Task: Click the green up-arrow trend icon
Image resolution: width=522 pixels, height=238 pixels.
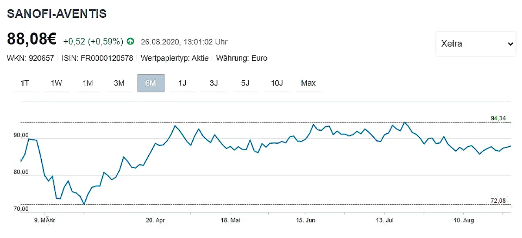Action: pos(130,42)
